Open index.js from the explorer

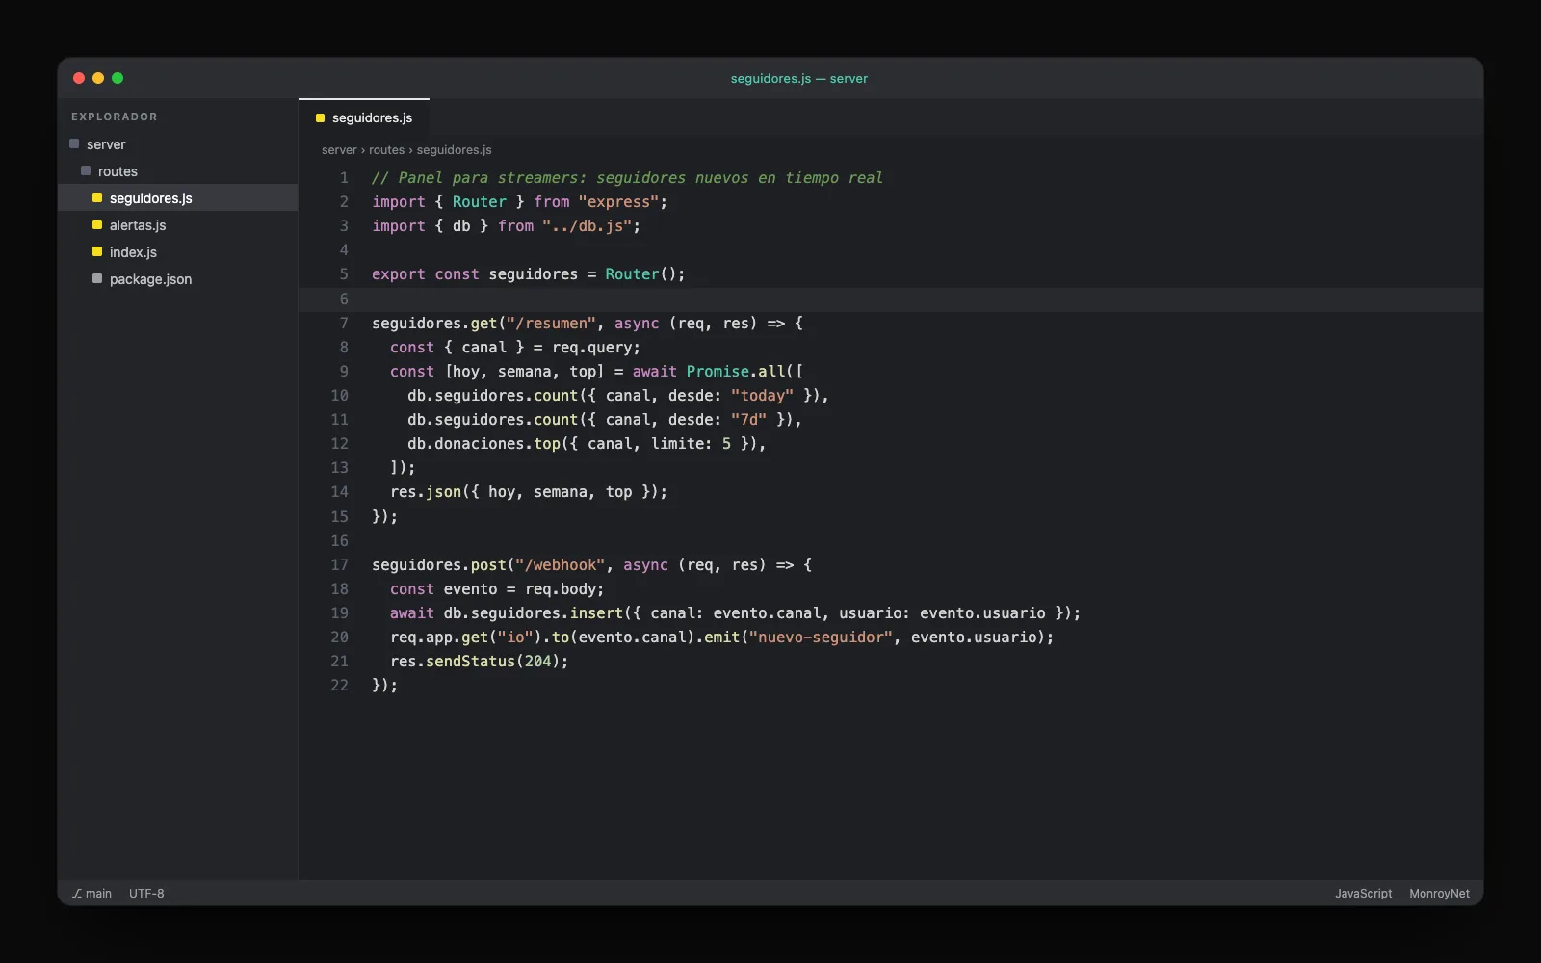tap(177, 252)
